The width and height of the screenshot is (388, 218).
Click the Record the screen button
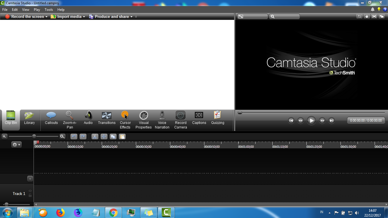25,17
